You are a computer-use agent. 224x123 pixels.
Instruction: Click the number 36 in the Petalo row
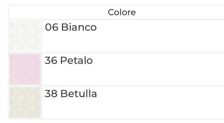(x=51, y=61)
